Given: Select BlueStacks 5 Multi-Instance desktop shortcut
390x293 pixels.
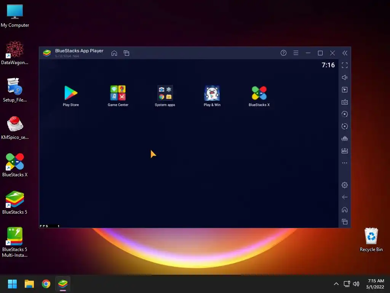Looking at the screenshot, I should [x=15, y=242].
